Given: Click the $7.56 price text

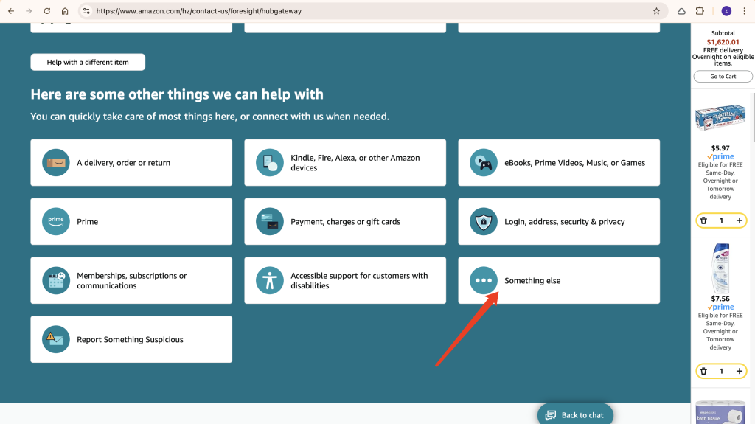Looking at the screenshot, I should 720,299.
